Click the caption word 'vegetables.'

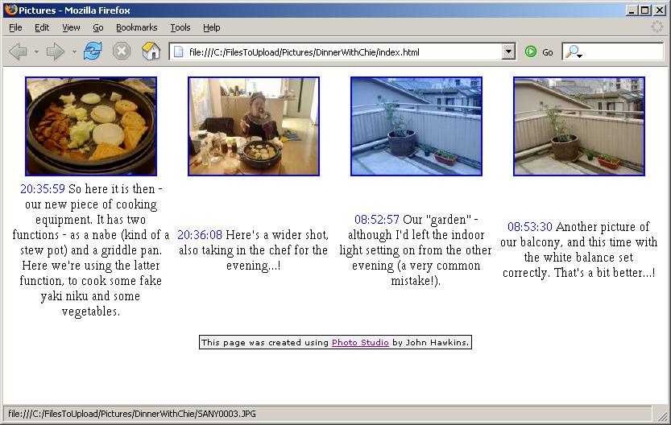[x=91, y=312]
